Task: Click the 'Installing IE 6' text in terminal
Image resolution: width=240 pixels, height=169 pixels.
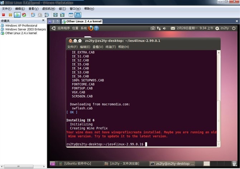Action: 80,120
